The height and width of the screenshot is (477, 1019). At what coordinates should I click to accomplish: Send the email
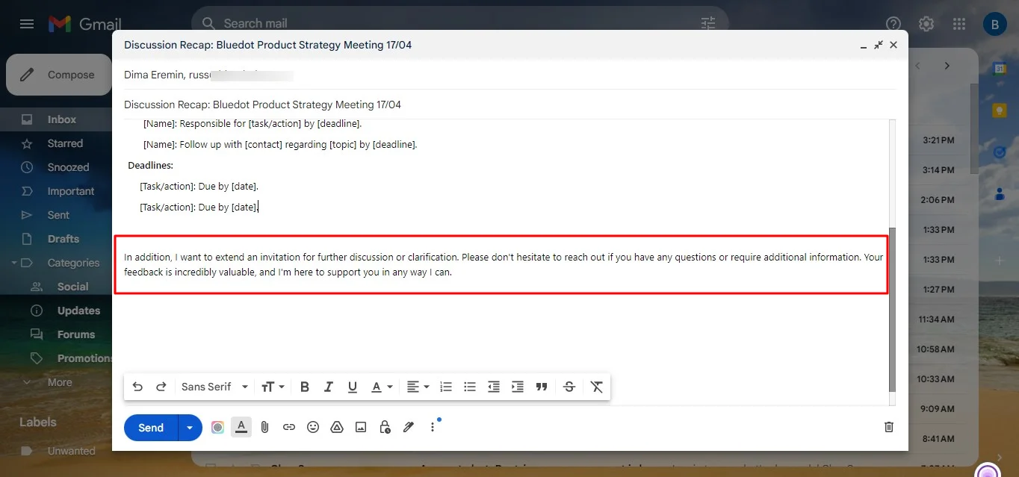point(149,427)
